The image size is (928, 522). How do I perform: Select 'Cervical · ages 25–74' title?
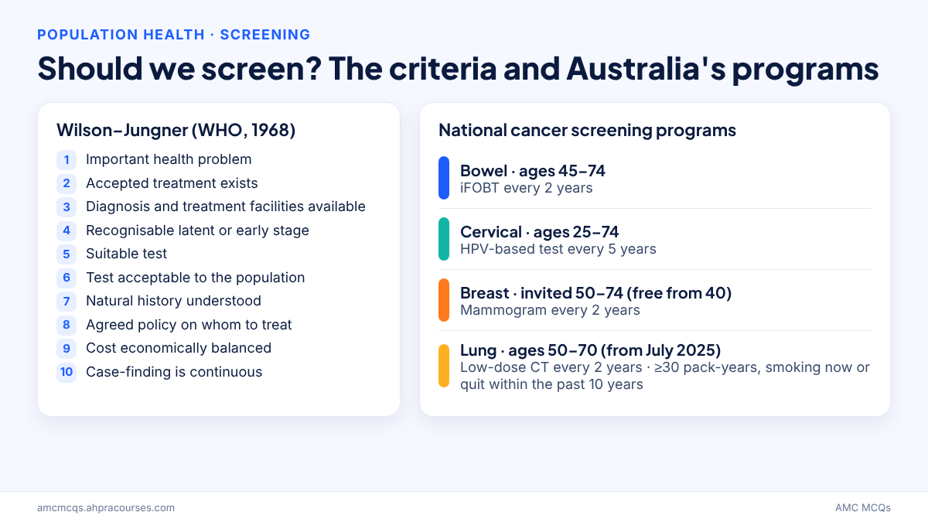click(540, 232)
